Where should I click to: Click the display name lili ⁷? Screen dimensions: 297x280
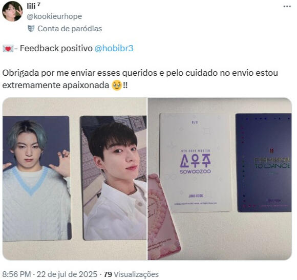tap(33, 6)
